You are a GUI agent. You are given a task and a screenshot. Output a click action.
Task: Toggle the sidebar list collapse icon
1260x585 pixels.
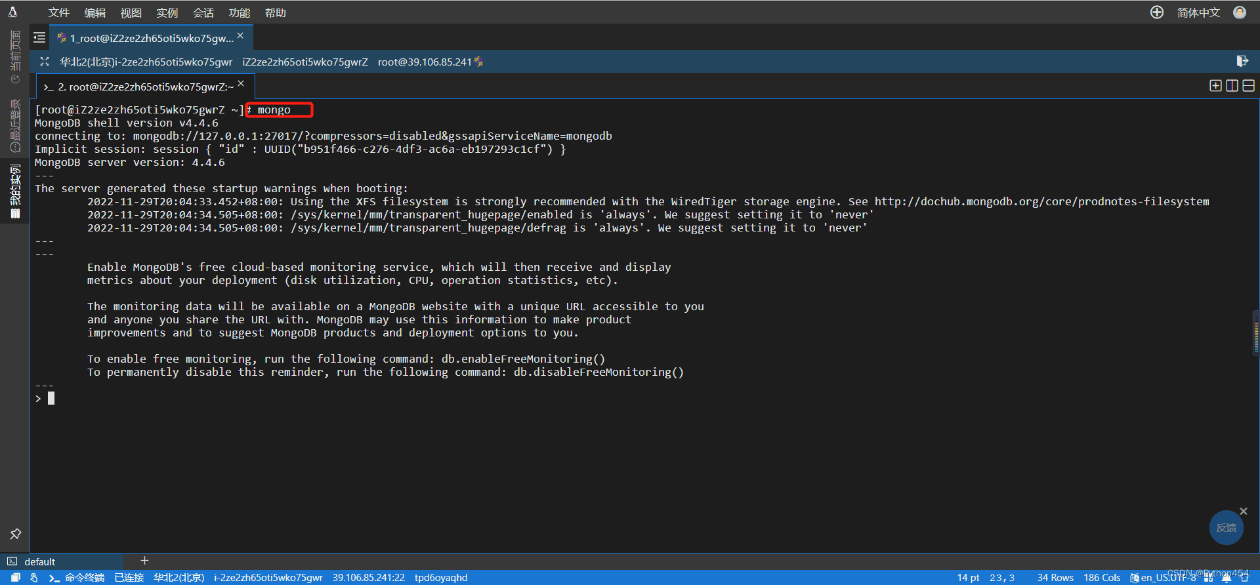39,37
